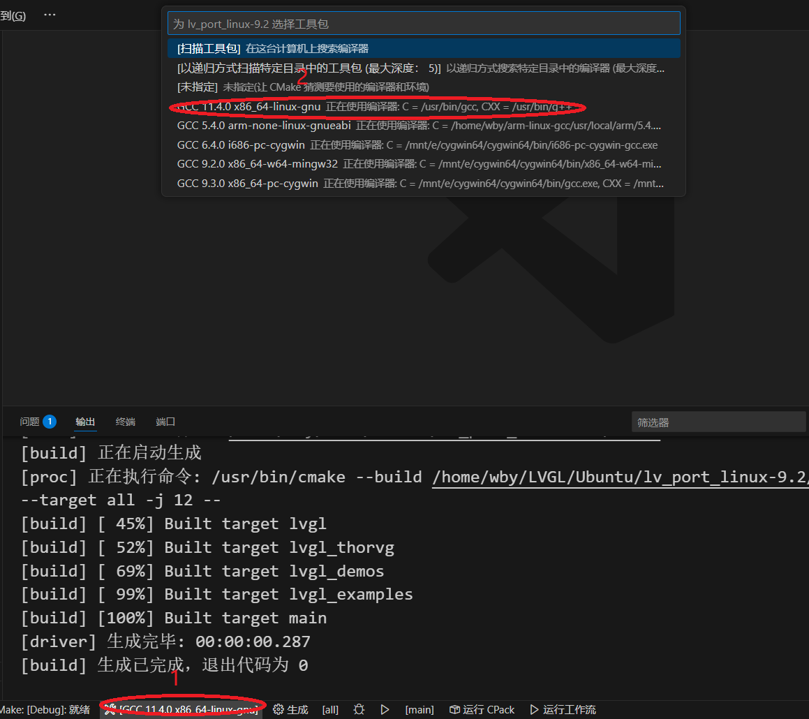Image resolution: width=809 pixels, height=719 pixels.
Task: Select the scan for kits option
Action: click(424, 49)
